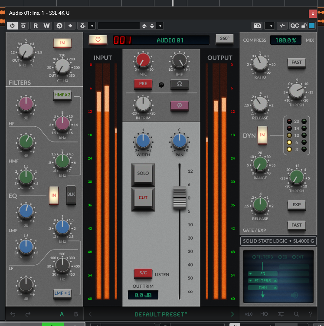Toggle the LMF ÷ 3 button
324x326 pixels.
[62, 293]
